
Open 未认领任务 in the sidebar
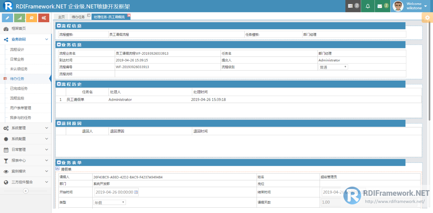[x=19, y=69]
